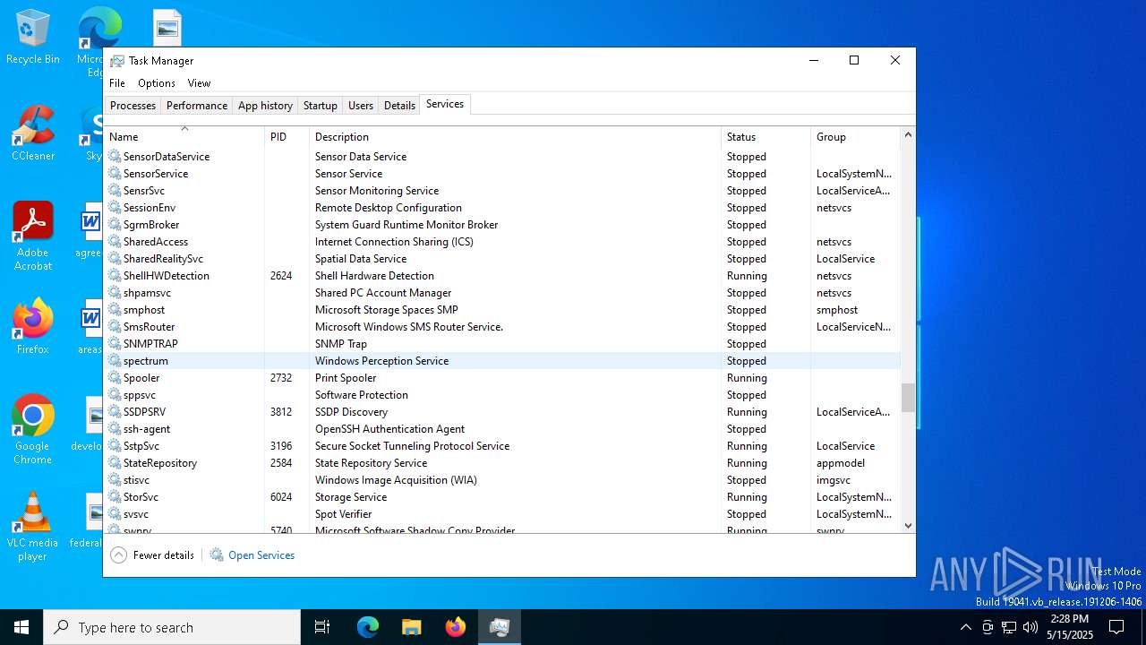Click the Windows Image Acquisition (WIA) description
This screenshot has width=1146, height=645.
pos(396,479)
